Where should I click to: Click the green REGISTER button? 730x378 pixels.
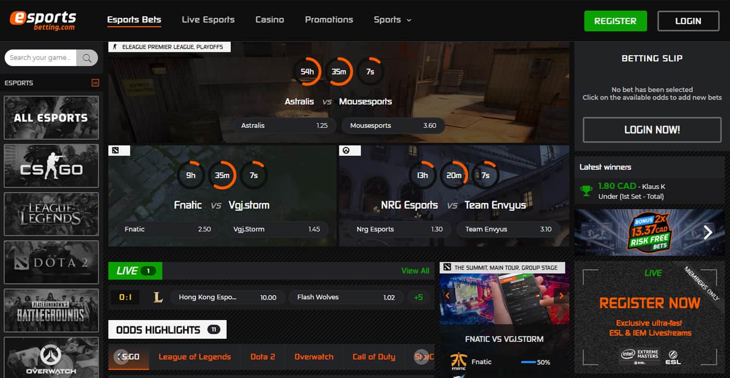(x=615, y=21)
